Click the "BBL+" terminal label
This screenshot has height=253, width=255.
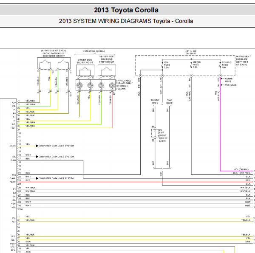[13, 244]
